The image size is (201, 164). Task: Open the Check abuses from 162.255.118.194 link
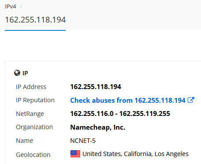(128, 101)
